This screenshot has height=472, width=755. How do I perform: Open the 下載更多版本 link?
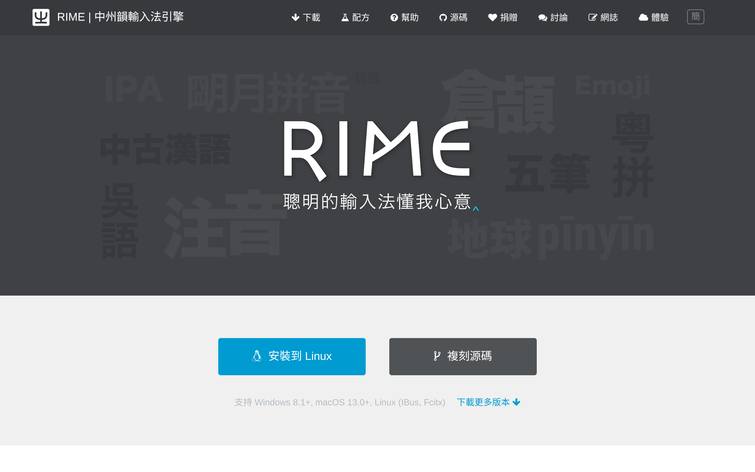(x=489, y=402)
